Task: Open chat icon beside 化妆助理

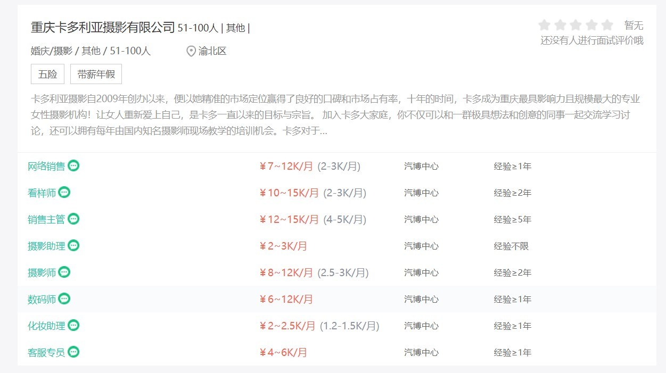Action: [73, 325]
